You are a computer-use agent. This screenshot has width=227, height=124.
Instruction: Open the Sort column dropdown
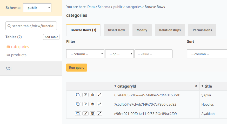pyautogui.click(x=207, y=54)
